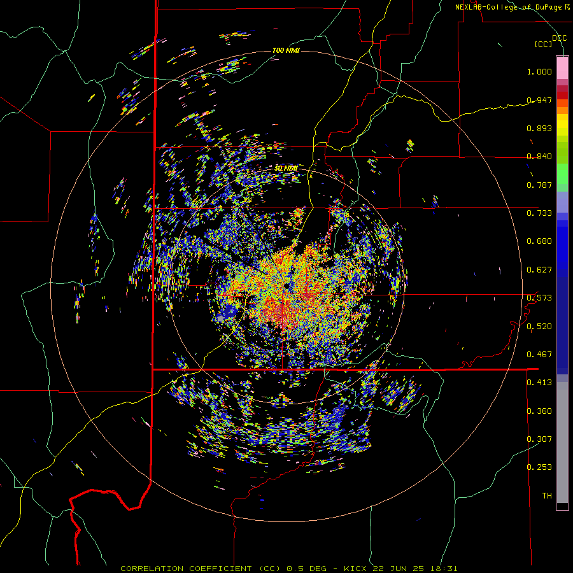Select the 0.947 legend value

(x=539, y=100)
